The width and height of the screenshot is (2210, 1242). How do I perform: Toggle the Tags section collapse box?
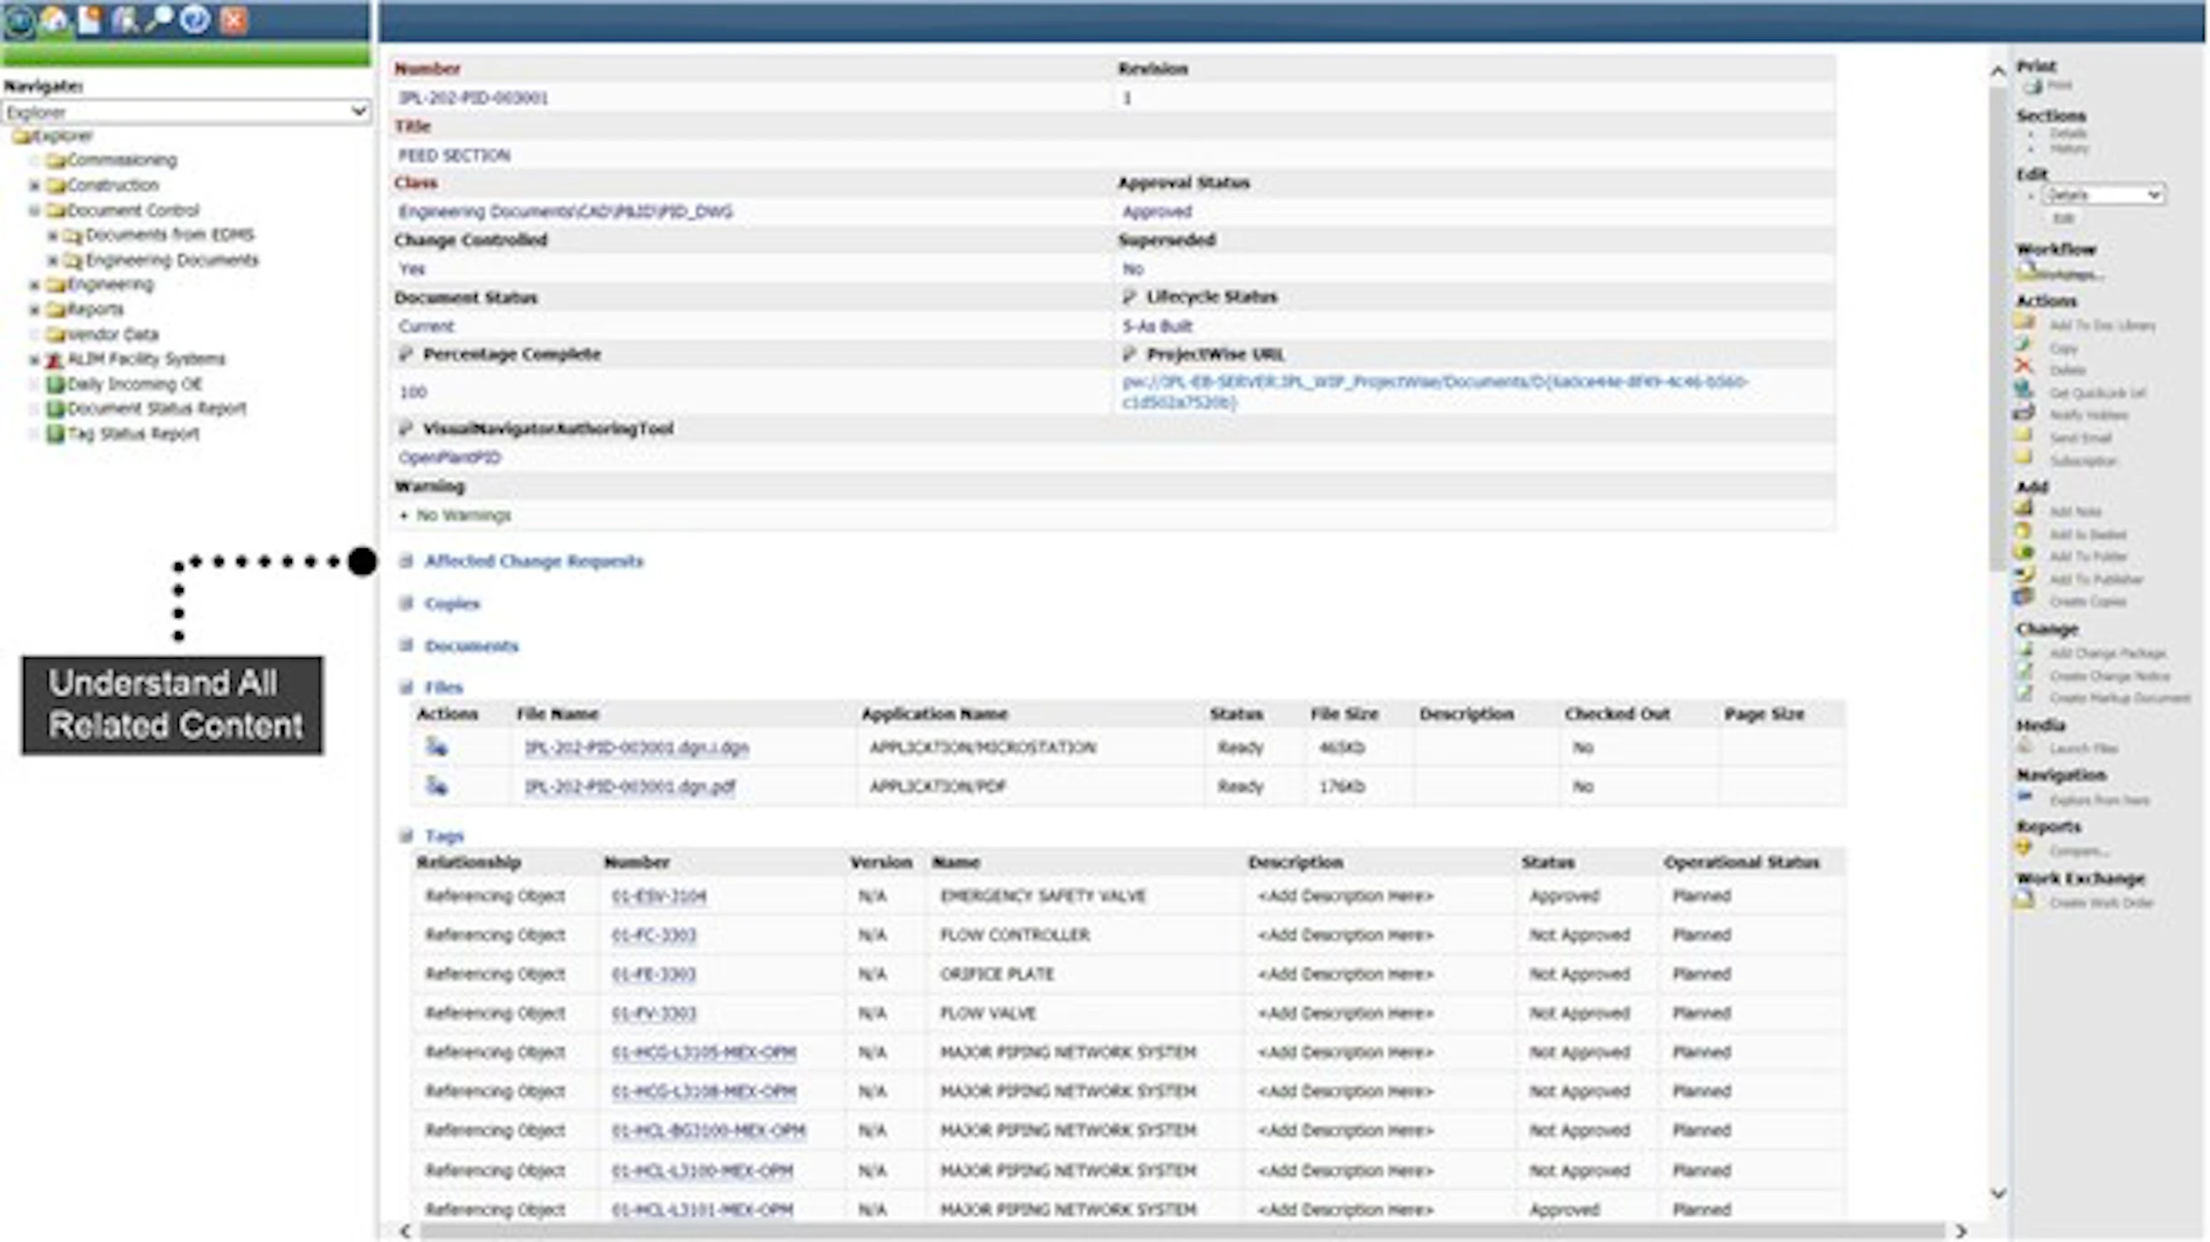click(407, 835)
